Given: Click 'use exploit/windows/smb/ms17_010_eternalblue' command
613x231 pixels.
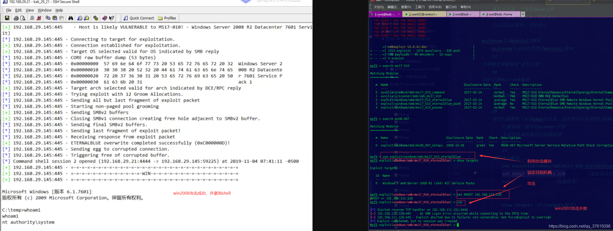Looking at the screenshot, I should [x=421, y=157].
